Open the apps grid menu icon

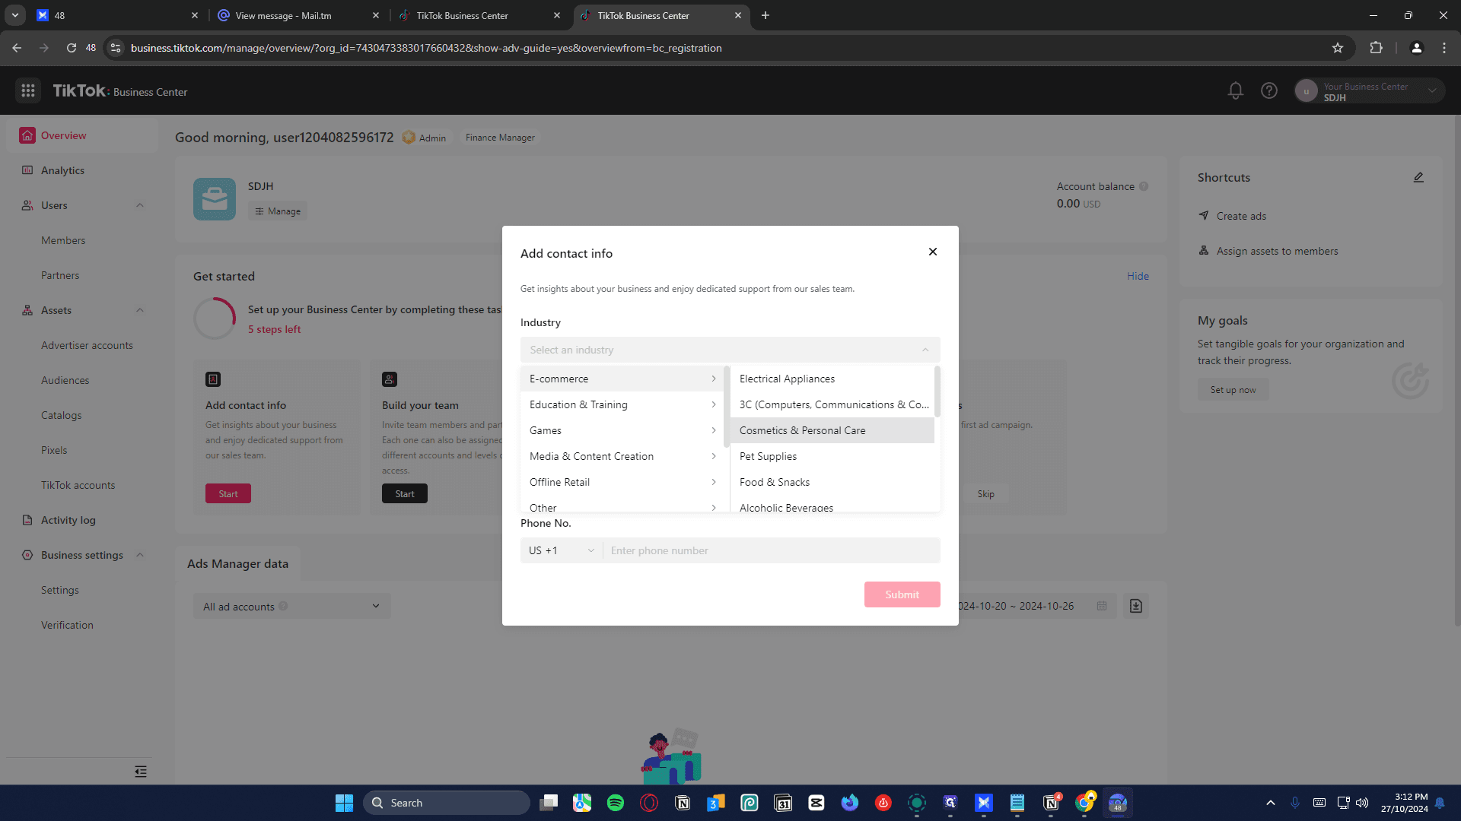pyautogui.click(x=28, y=91)
